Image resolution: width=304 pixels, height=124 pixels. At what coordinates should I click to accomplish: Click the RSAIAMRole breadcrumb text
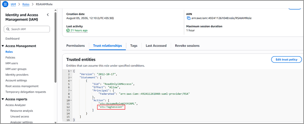pos(44,4)
